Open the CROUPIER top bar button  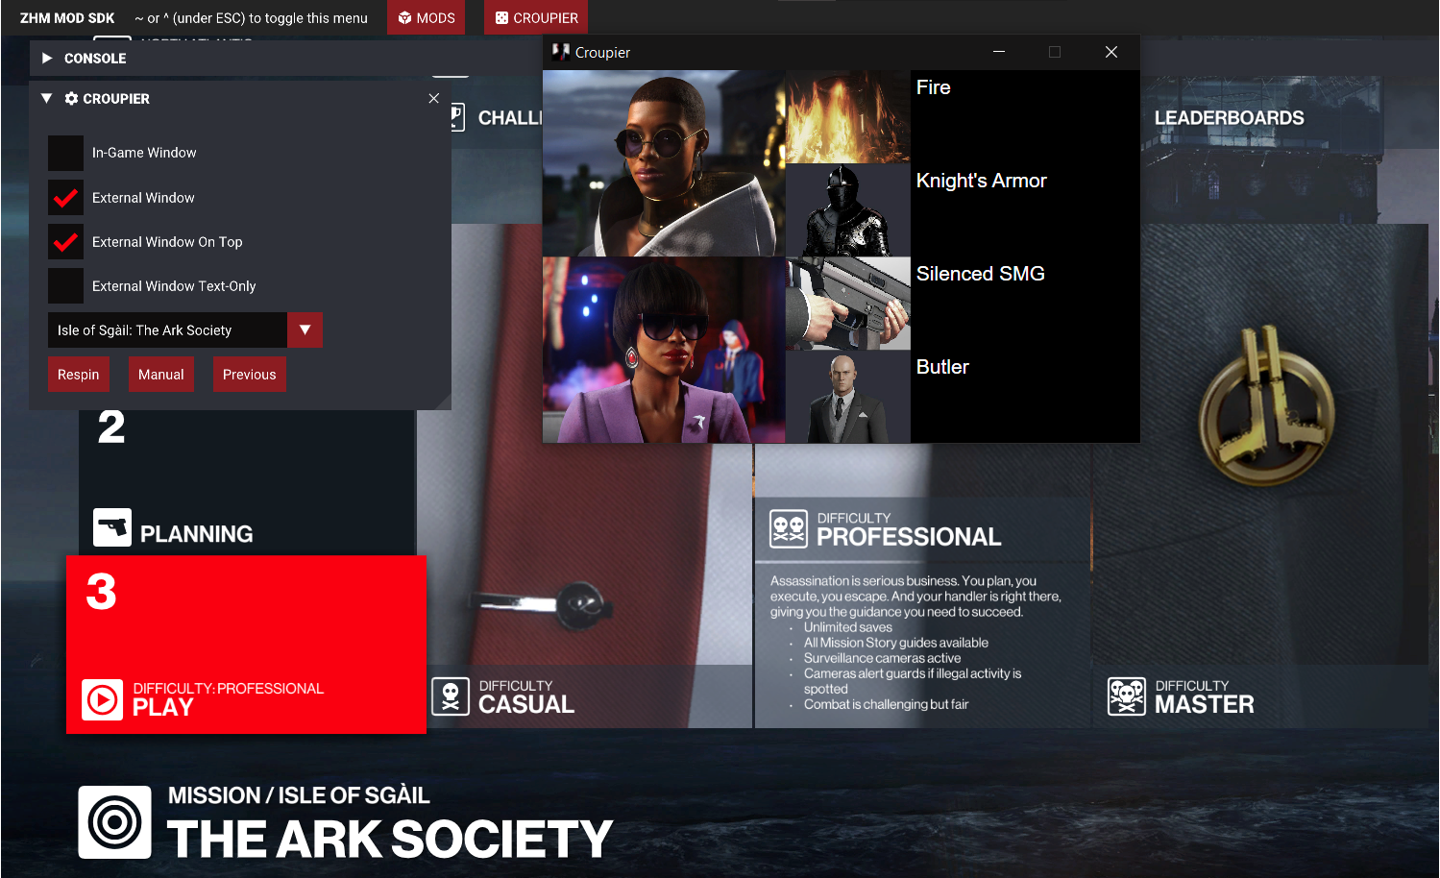[x=536, y=17]
